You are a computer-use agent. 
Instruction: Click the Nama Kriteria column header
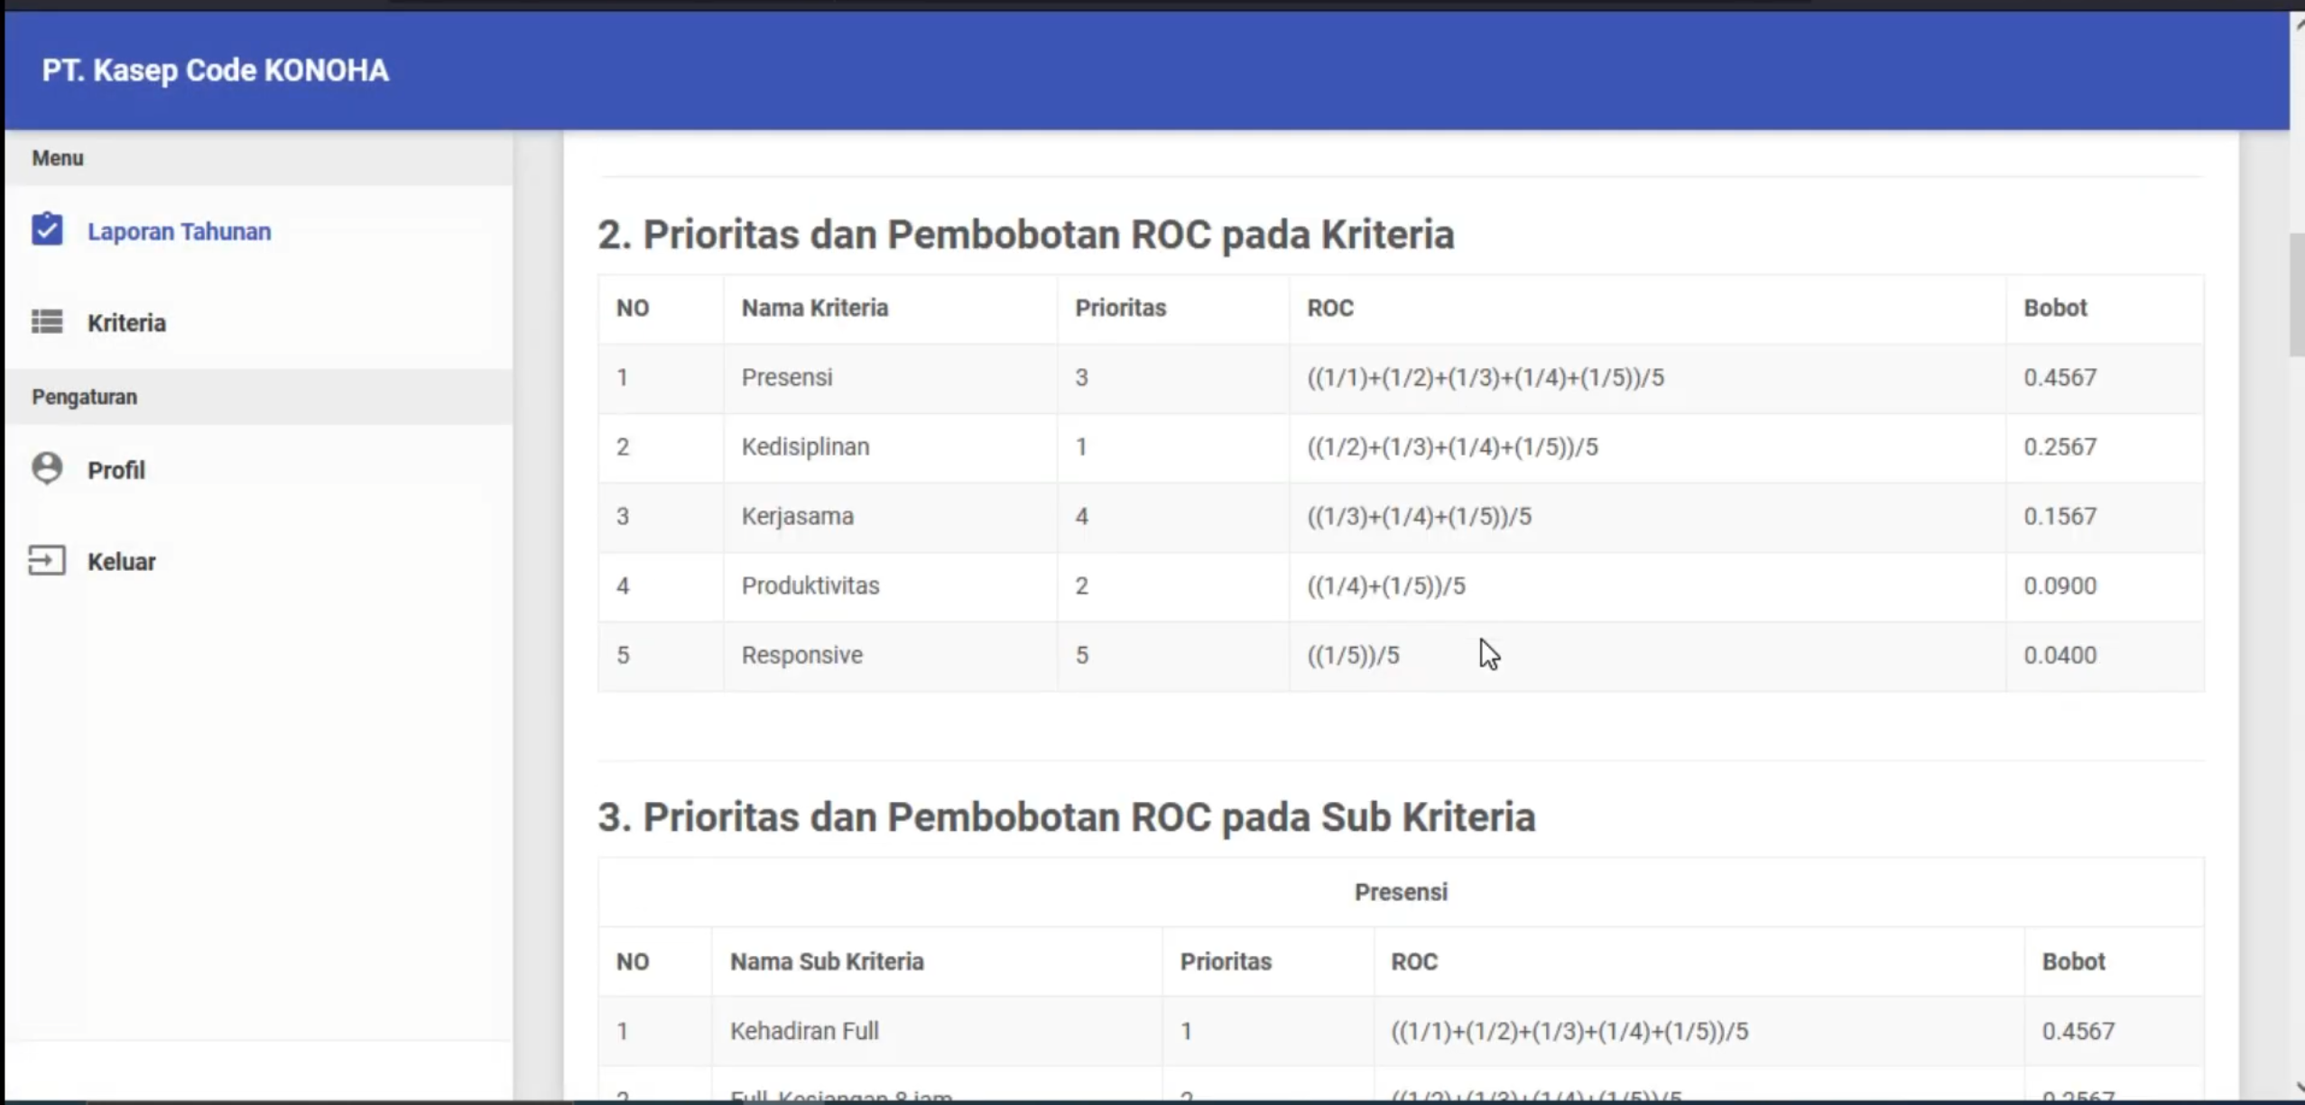coord(815,308)
